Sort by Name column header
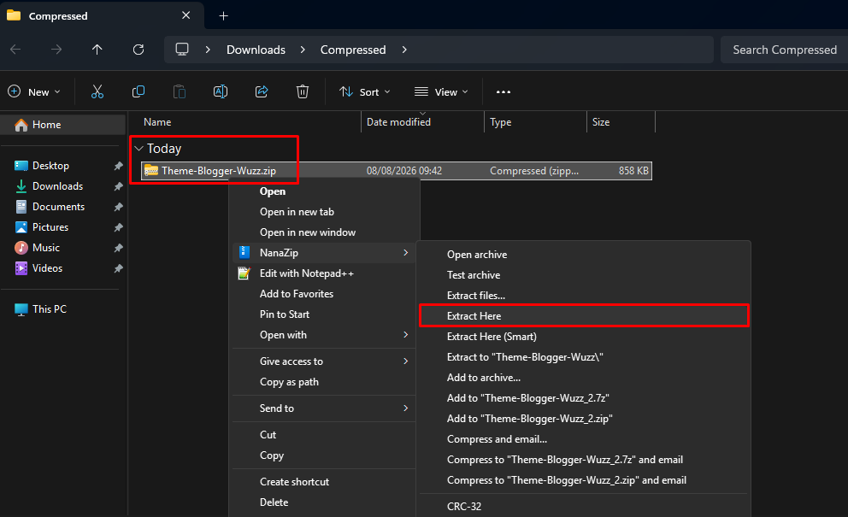The image size is (848, 517). click(245, 122)
